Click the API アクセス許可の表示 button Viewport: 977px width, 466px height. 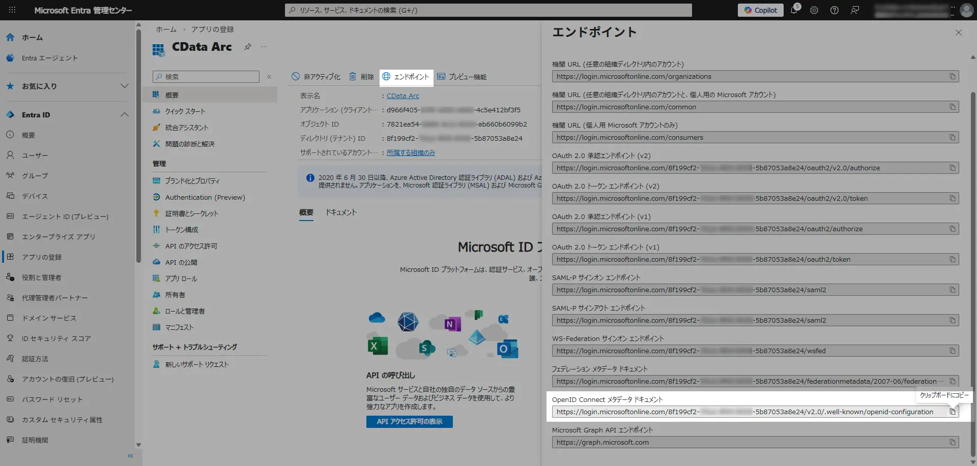pyautogui.click(x=410, y=422)
